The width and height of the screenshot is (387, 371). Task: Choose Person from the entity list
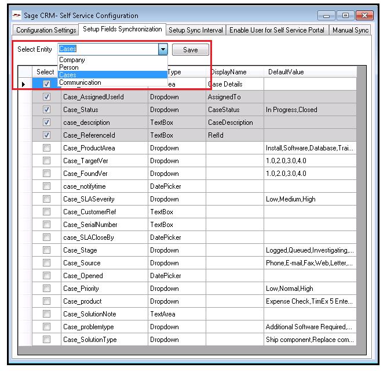pos(112,67)
